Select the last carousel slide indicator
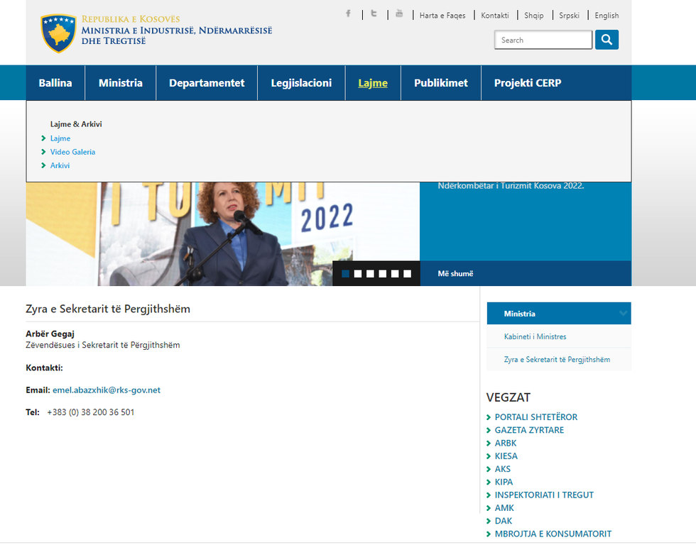Screen dimensions: 696x545 [408, 274]
